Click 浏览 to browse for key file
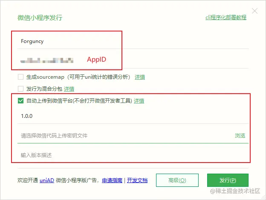Viewport: 266px width, 200px height. (240, 136)
